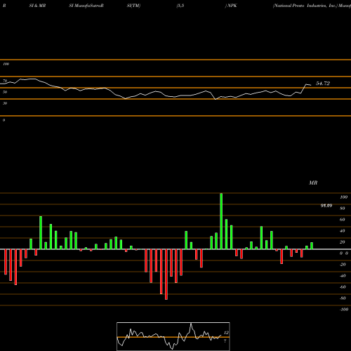Image resolution: width=351 pixels, height=351 pixels.
Task: Click the 'National Presto Industries, Inc.' title
Action: (305, 6)
